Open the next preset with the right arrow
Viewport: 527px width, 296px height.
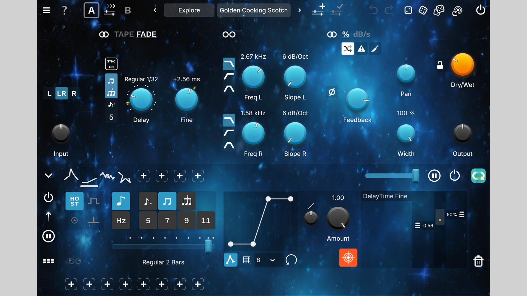(300, 10)
